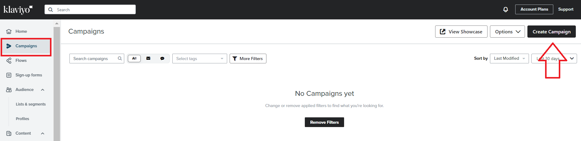Open the Options dropdown button

tap(507, 32)
